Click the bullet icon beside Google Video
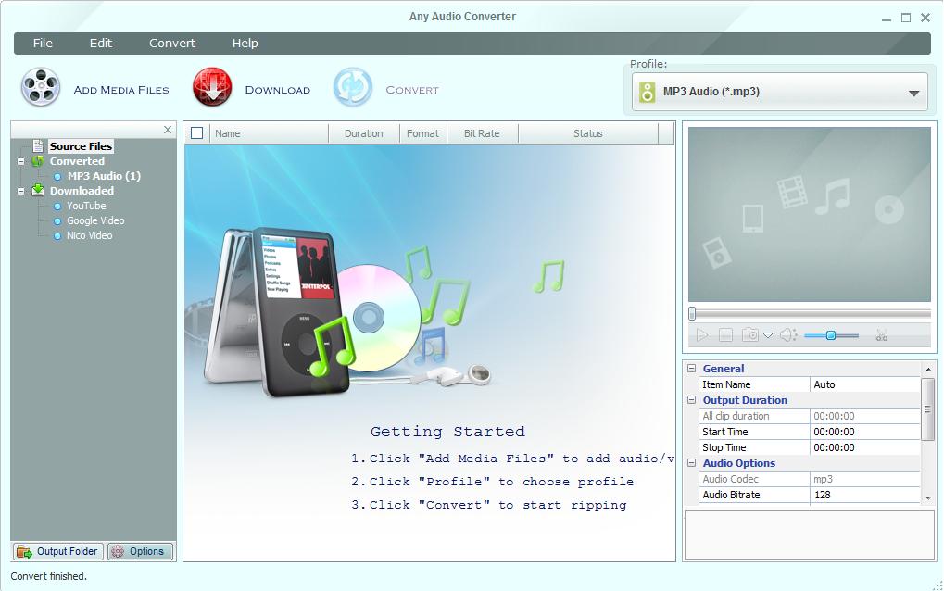944x591 pixels. click(x=57, y=220)
